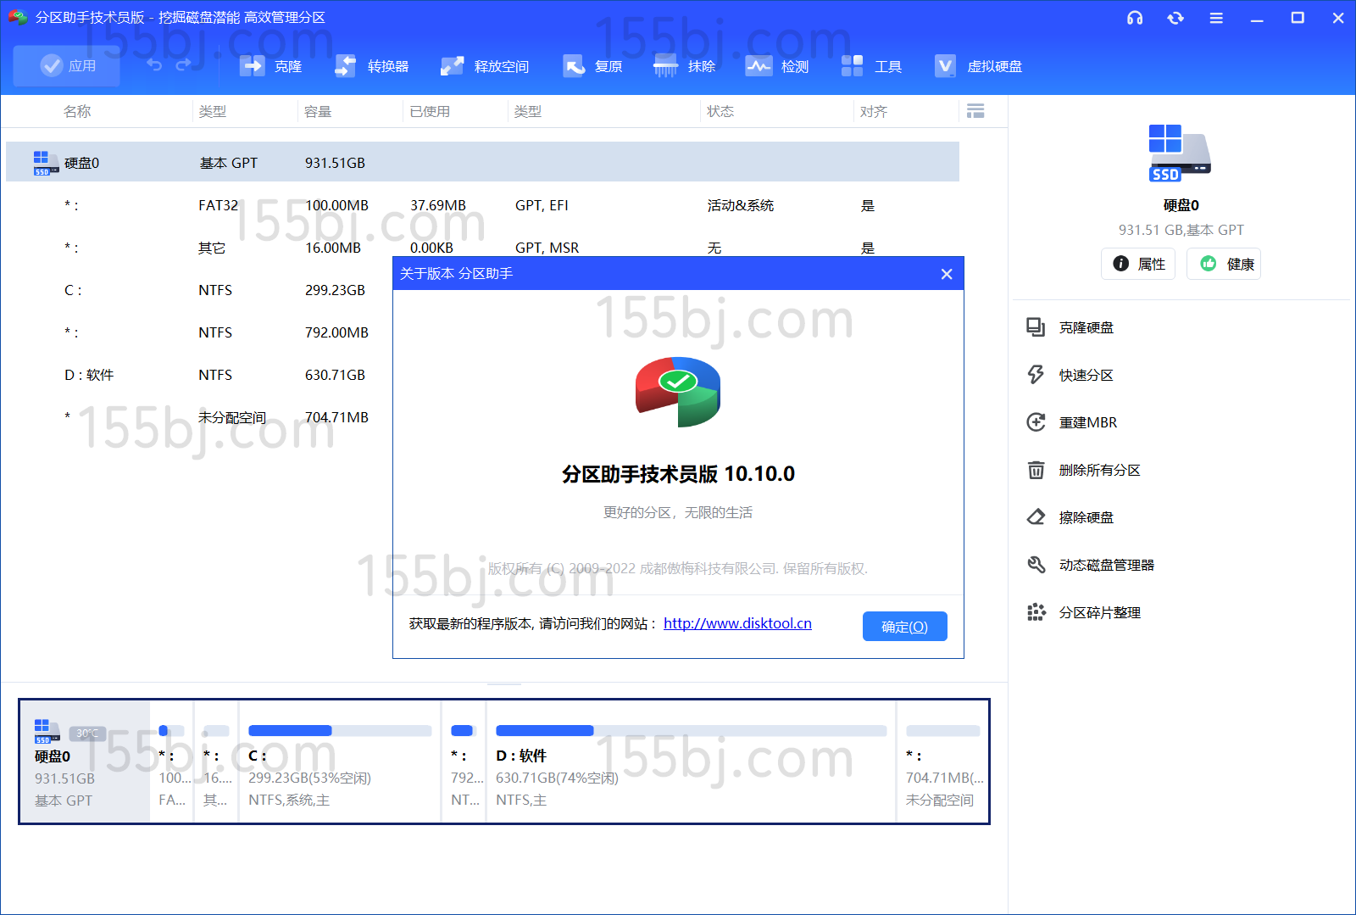Click the disk Properties (属性) button
The width and height of the screenshot is (1356, 915).
(x=1138, y=264)
